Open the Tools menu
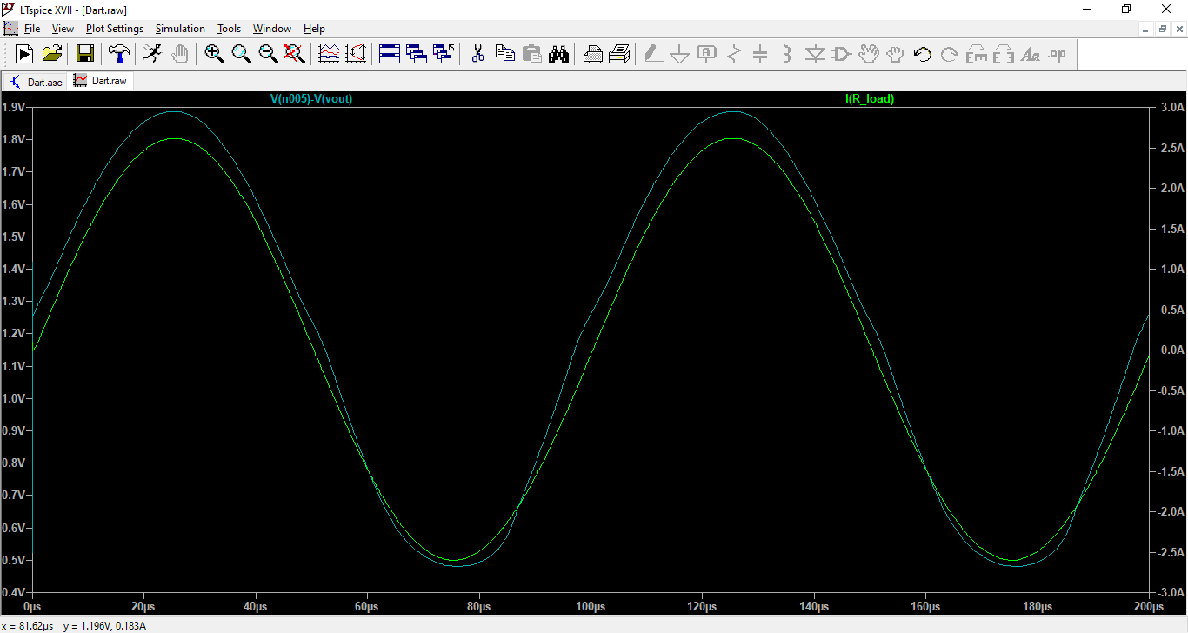Image resolution: width=1188 pixels, height=633 pixels. pos(229,29)
